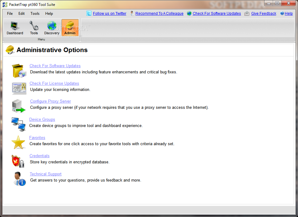Open the Recommend To A Colleague link
The width and height of the screenshot is (298, 217).
[x=159, y=14]
